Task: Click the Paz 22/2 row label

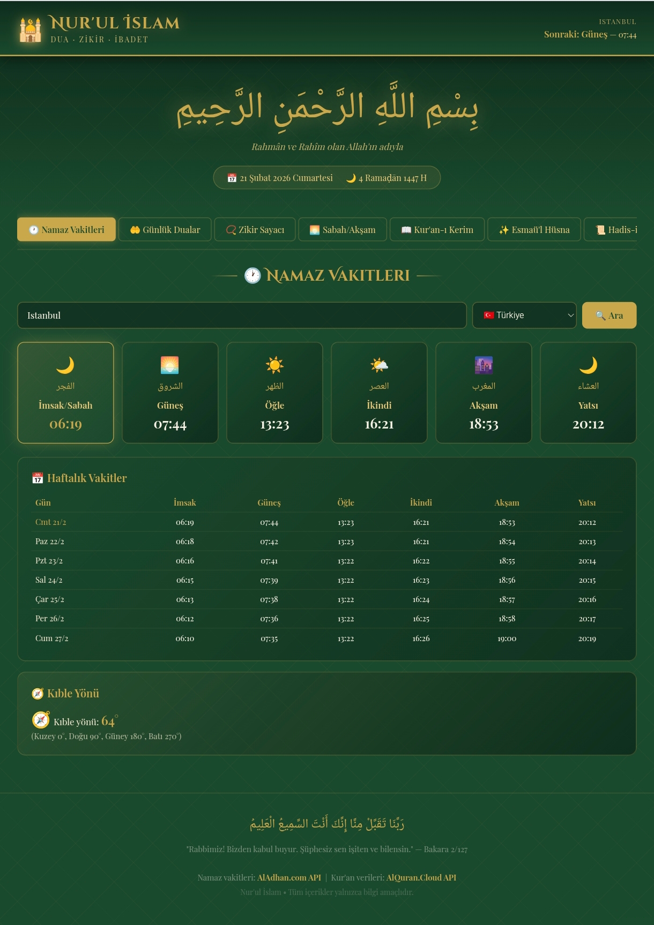Action: [50, 542]
